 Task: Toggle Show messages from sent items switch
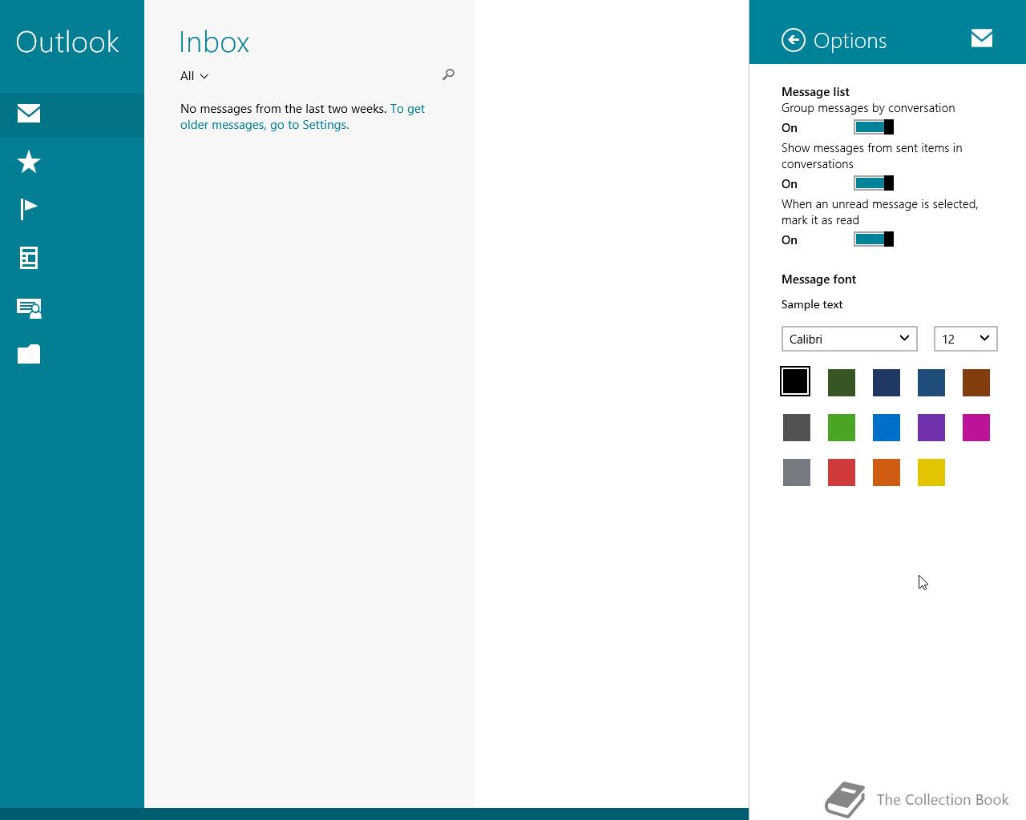point(874,183)
